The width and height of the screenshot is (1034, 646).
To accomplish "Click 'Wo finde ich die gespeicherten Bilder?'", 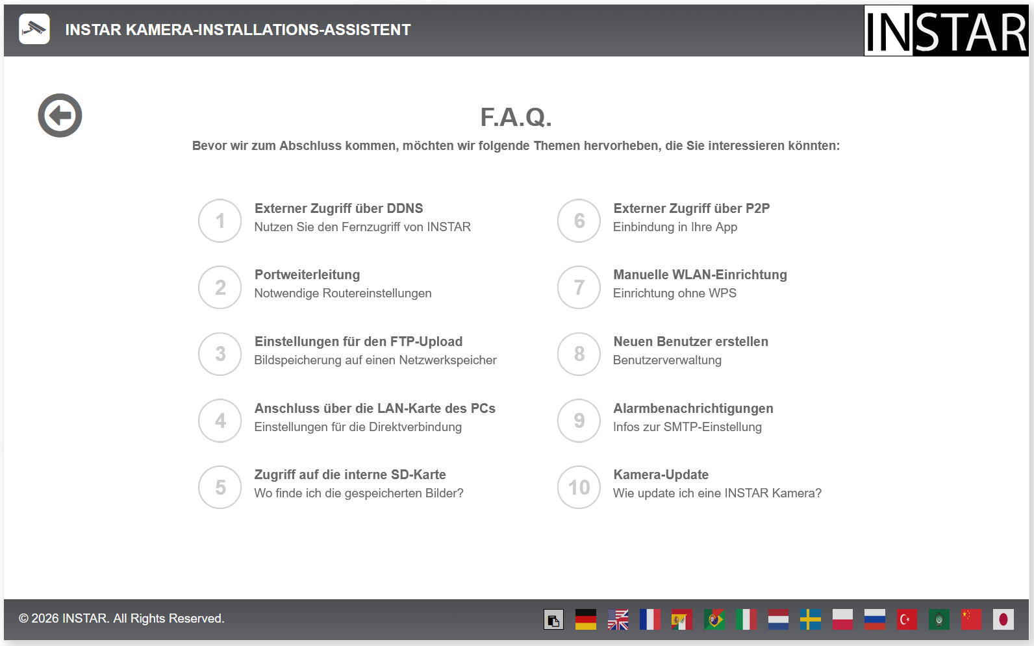I will click(x=359, y=493).
